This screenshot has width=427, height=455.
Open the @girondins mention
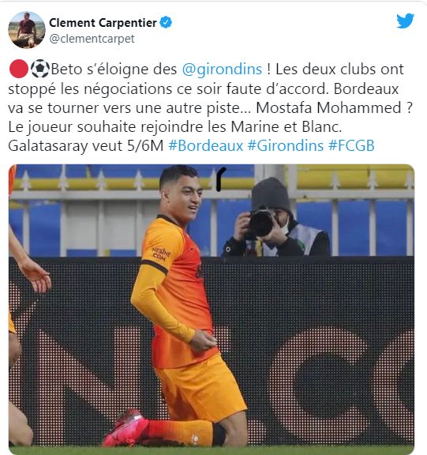(222, 70)
